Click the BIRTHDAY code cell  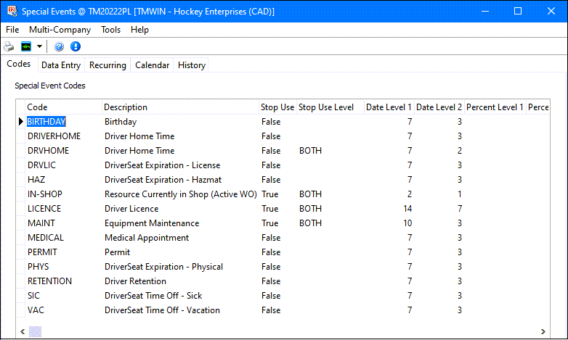[46, 122]
